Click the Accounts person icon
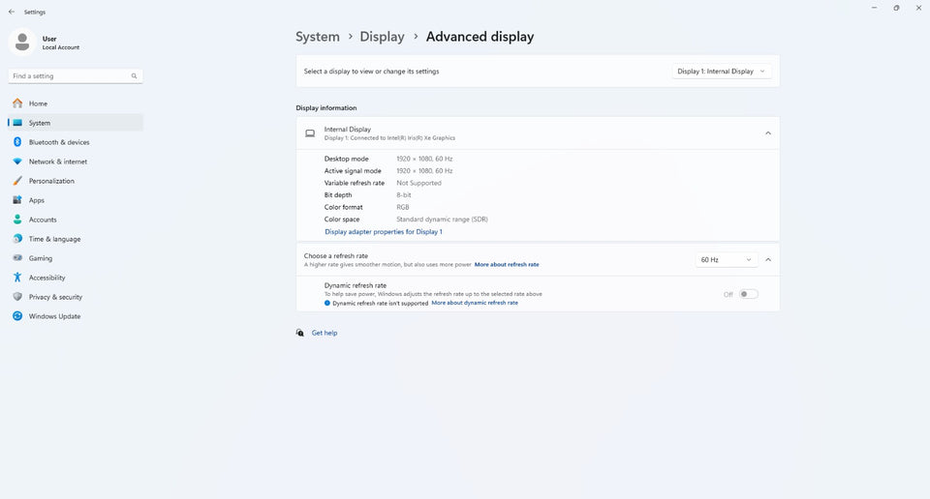Viewport: 930px width, 499px height. coord(17,219)
